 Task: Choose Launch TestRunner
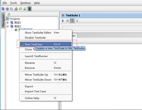(x=46, y=56)
